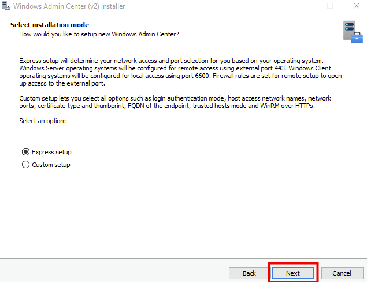Click the maximize button in title bar
This screenshot has width=367, height=282.
click(x=330, y=6)
